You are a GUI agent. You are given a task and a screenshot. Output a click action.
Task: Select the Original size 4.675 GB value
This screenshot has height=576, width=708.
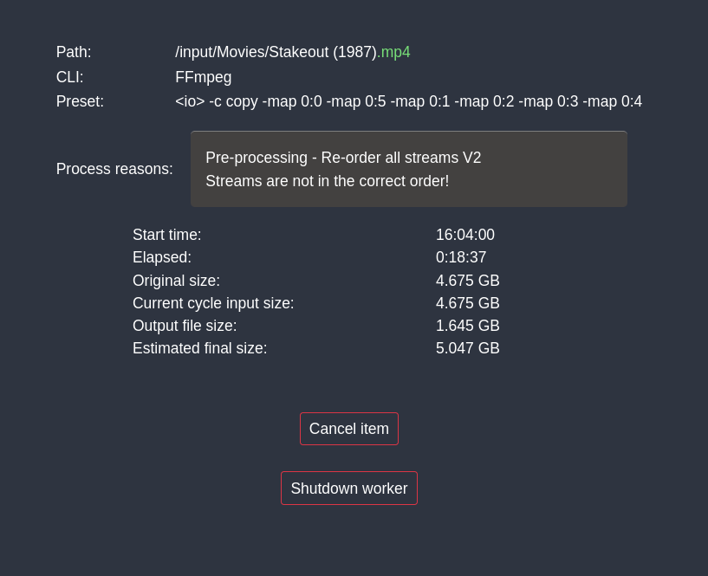pyautogui.click(x=467, y=281)
